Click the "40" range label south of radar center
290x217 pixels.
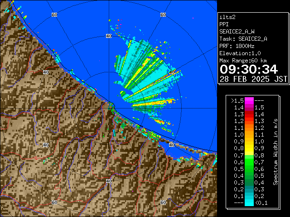pos(109,181)
